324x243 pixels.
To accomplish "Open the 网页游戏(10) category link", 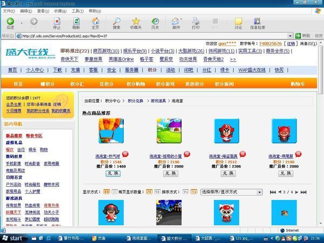I will point(106,51).
